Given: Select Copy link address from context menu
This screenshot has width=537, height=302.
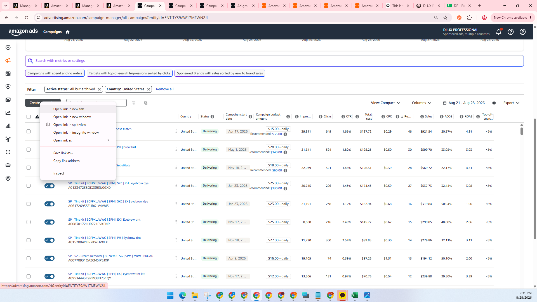Looking at the screenshot, I should coord(78,161).
